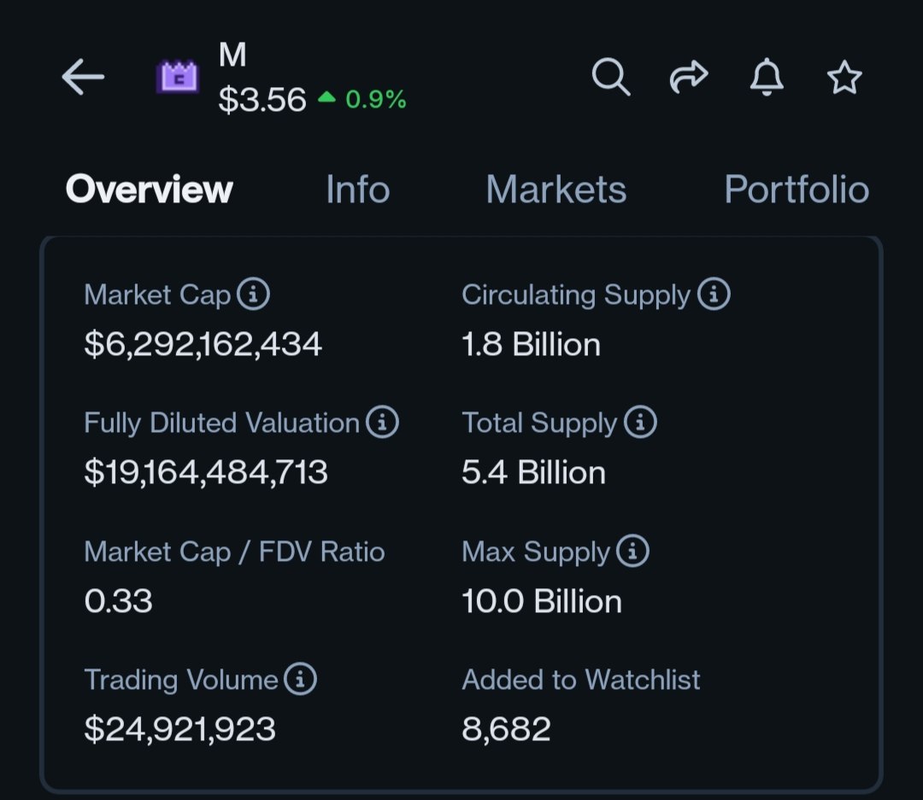Image resolution: width=923 pixels, height=800 pixels.
Task: Open the search magnifier icon
Action: pos(610,78)
